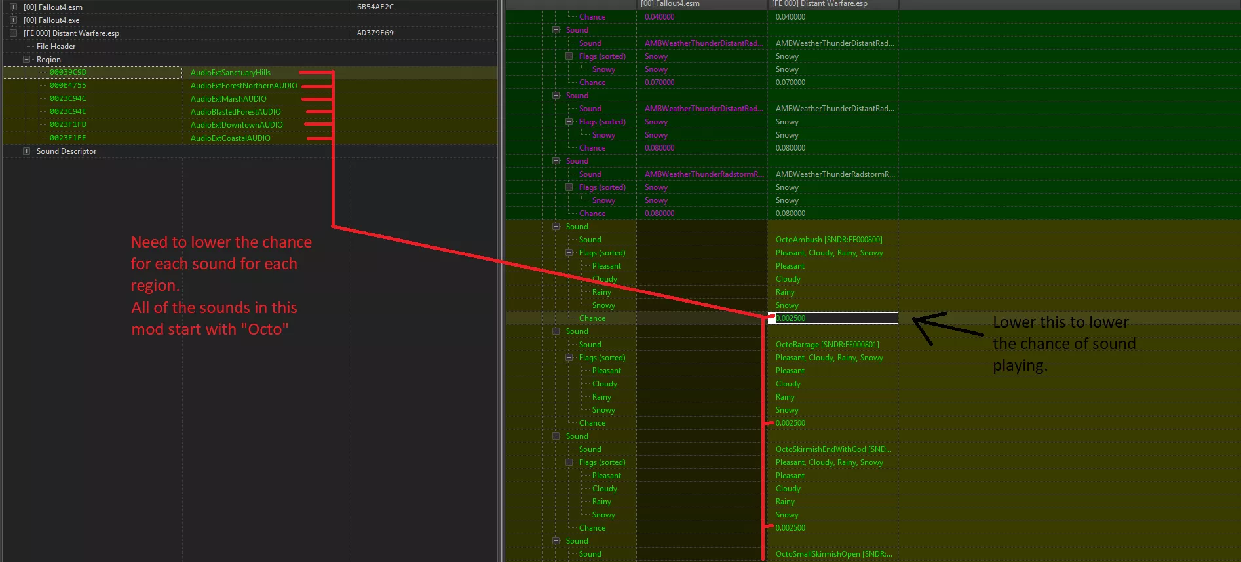Click AMBWeatherThunderRadstormR in the Distant Warfare.esp column
Viewport: 1241px width, 562px height.
(x=835, y=174)
